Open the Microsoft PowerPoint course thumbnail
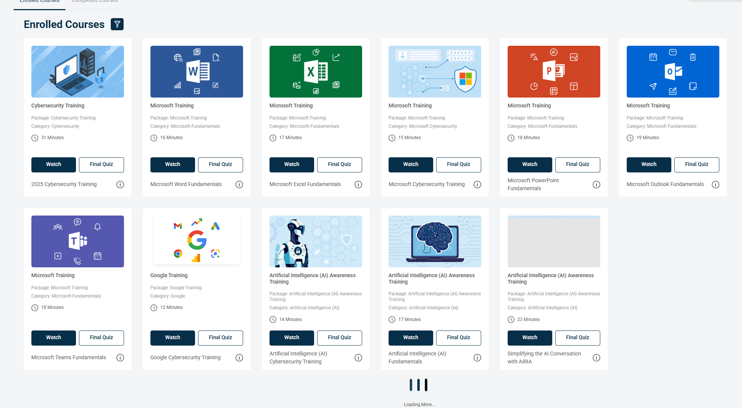Screen dimensions: 742x408 [554, 72]
